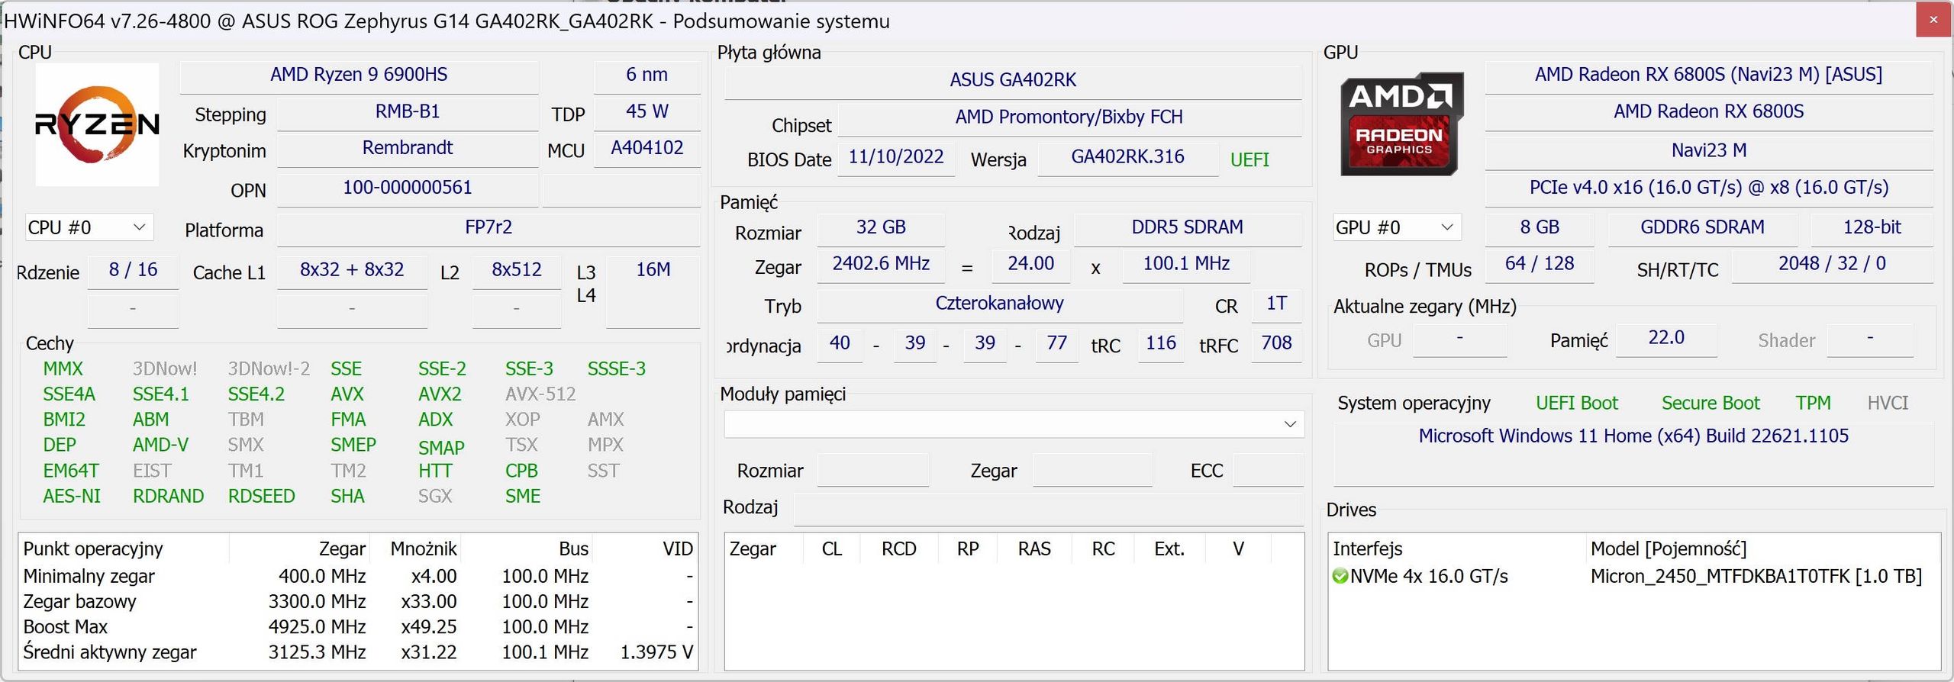Image resolution: width=1954 pixels, height=682 pixels.
Task: Click the green UEFI label beside BIOS version
Action: point(1249,160)
